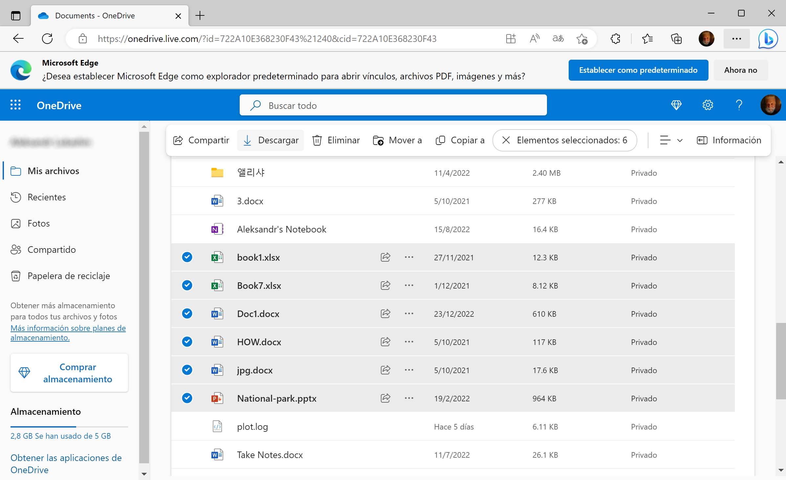Click the premium diamond icon in header
Viewport: 786px width, 480px height.
pos(676,105)
